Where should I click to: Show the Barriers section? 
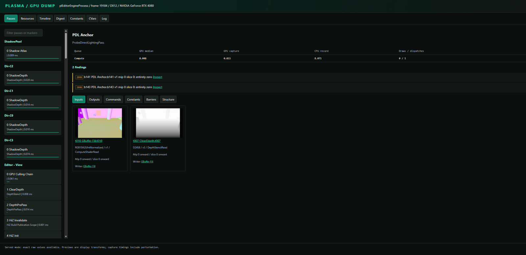point(151,100)
